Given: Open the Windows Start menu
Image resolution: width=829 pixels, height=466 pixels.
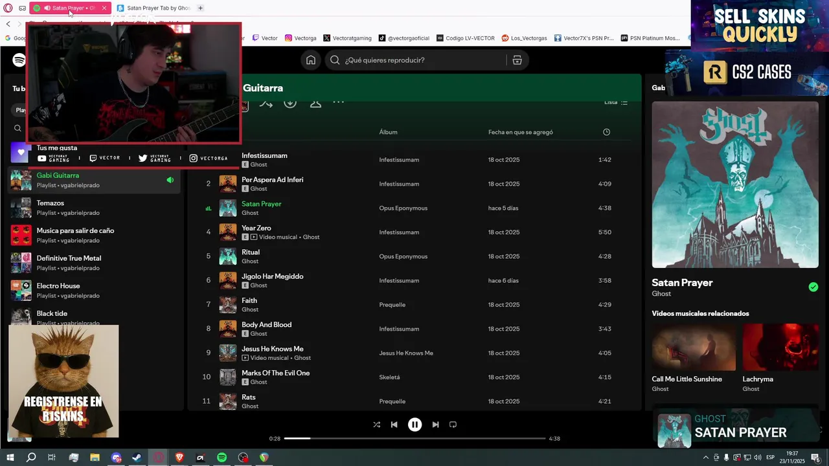Looking at the screenshot, I should (10, 458).
